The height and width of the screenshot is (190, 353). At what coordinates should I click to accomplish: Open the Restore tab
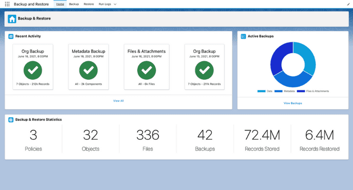click(88, 4)
